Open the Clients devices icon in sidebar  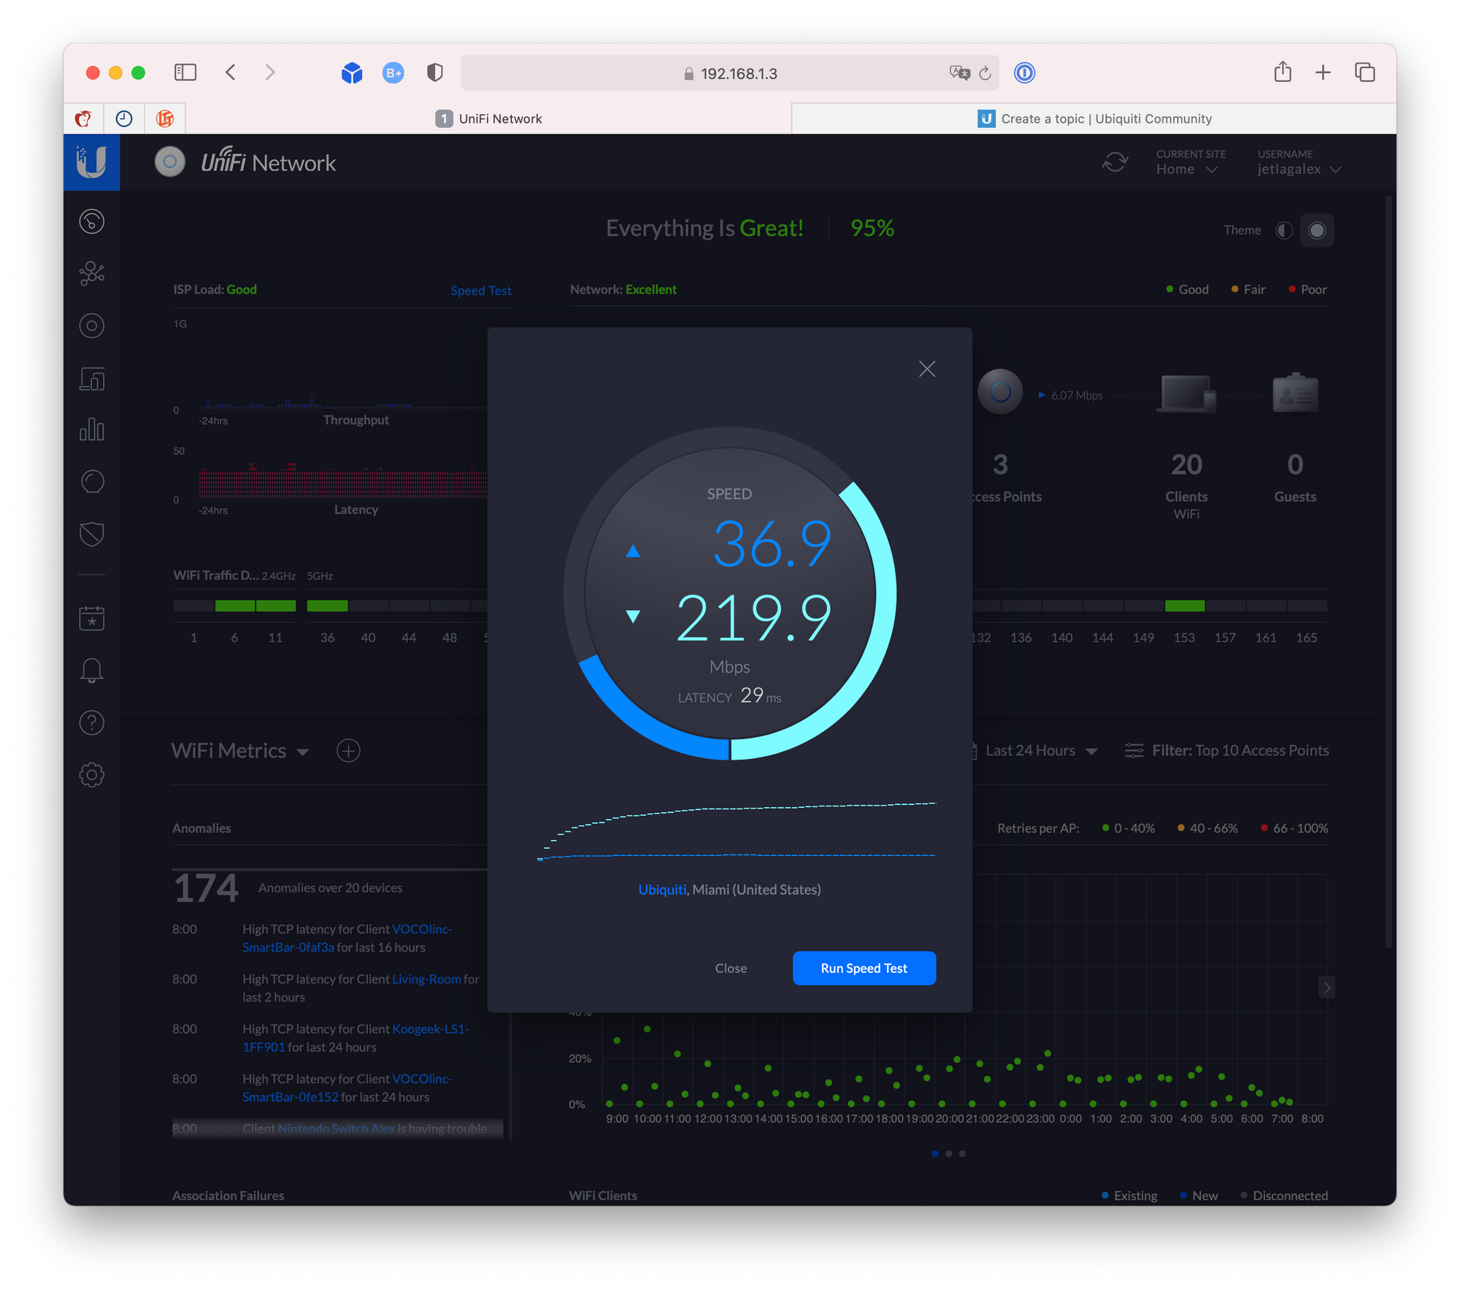pos(92,378)
